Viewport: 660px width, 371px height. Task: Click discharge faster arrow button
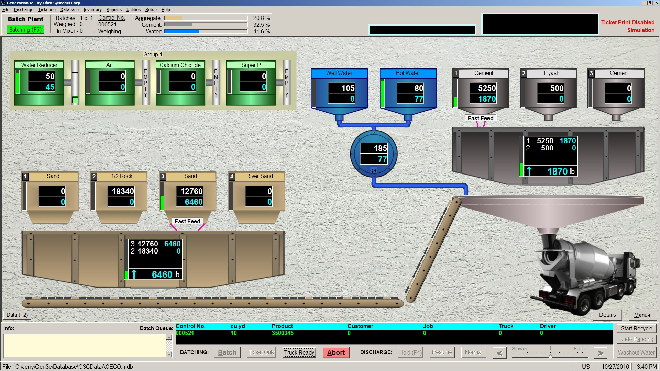tap(600, 353)
